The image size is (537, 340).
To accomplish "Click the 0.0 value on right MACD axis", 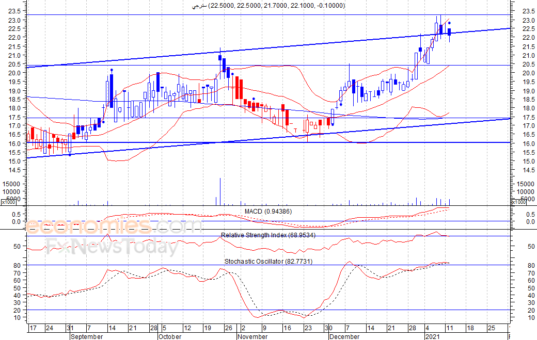I will 530,222.
